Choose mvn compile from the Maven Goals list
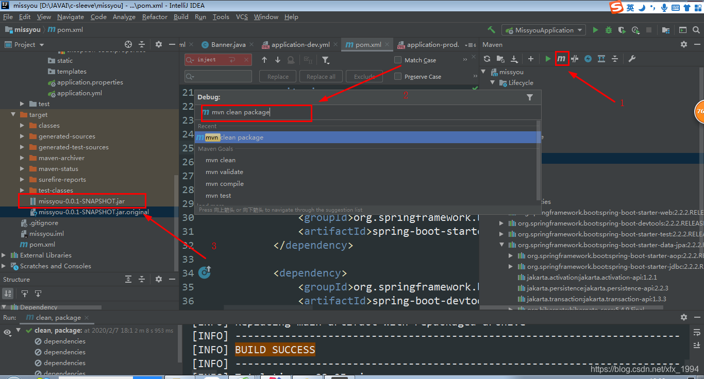 click(224, 184)
